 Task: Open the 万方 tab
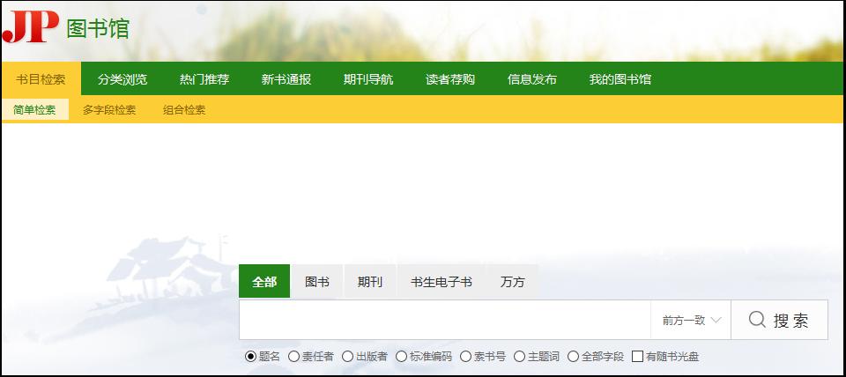tap(512, 282)
